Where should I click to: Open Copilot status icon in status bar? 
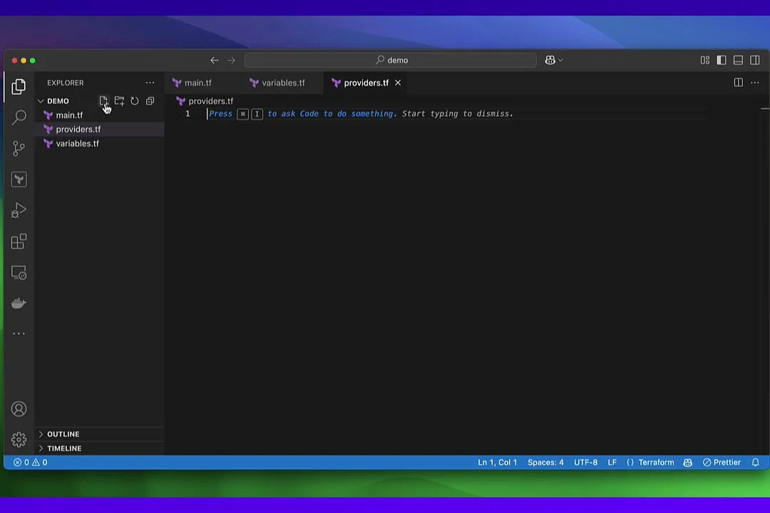(687, 462)
